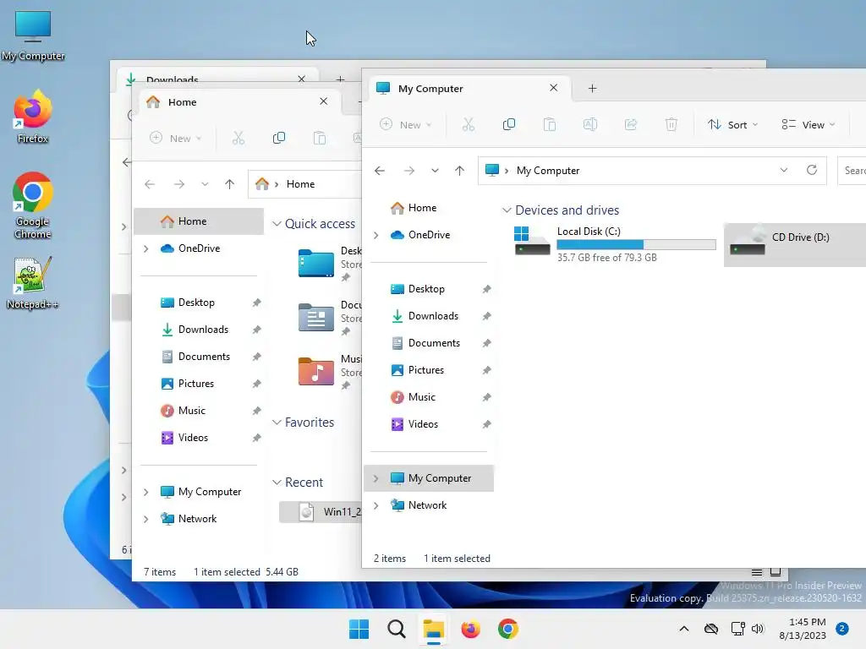The height and width of the screenshot is (649, 866).
Task: Click Firefox taskbar icon
Action: pyautogui.click(x=470, y=629)
